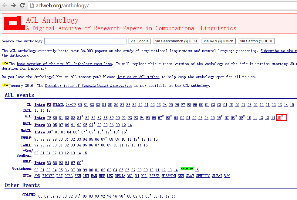Open CoNLL row year 97 link
Image resolution: width=297 pixels, height=200 pixels.
tap(36, 145)
